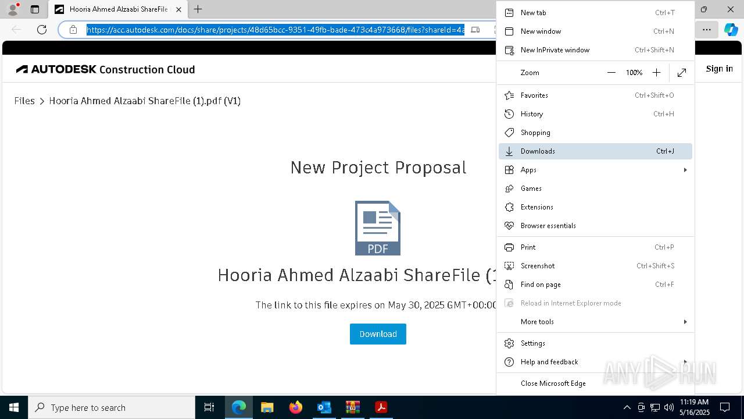The width and height of the screenshot is (744, 419).
Task: Open Outlook from taskbar
Action: coord(324,407)
